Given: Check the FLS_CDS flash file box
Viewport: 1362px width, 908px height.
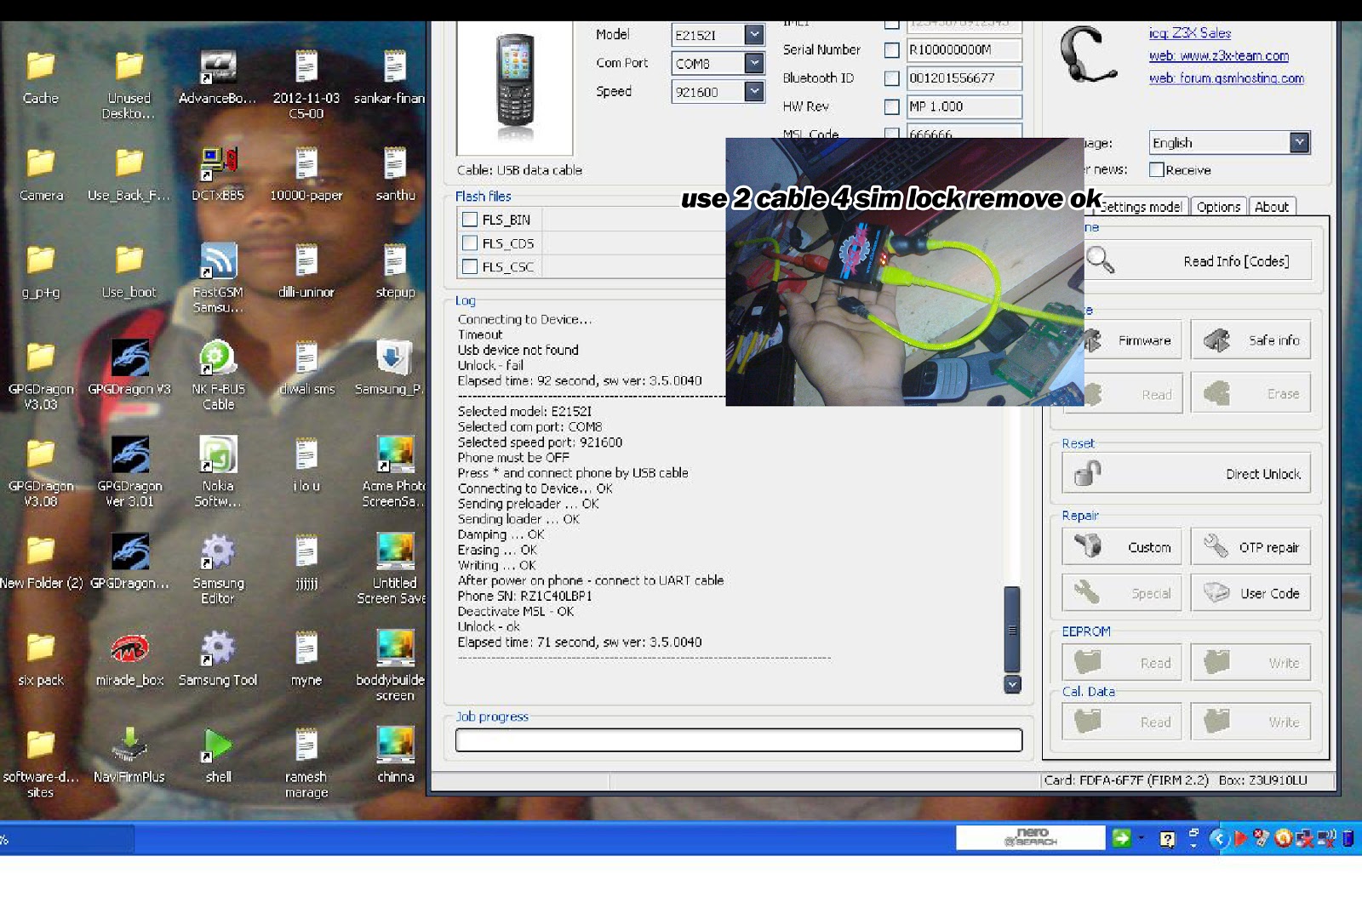Looking at the screenshot, I should [x=469, y=243].
